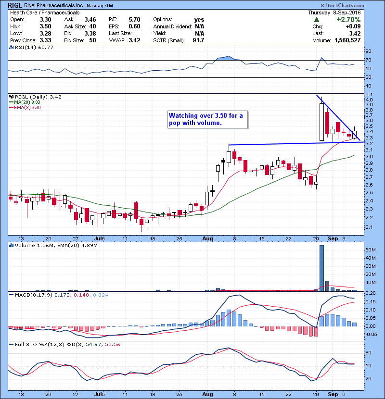Screen dimensions: 385x399
Task: Click the Bid value 3.38
Action: click(x=90, y=33)
